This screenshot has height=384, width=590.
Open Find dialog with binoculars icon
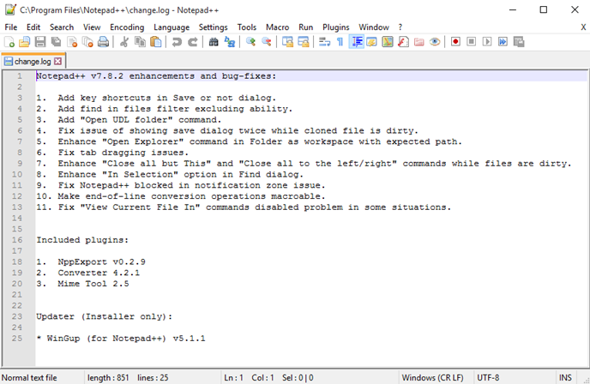214,42
